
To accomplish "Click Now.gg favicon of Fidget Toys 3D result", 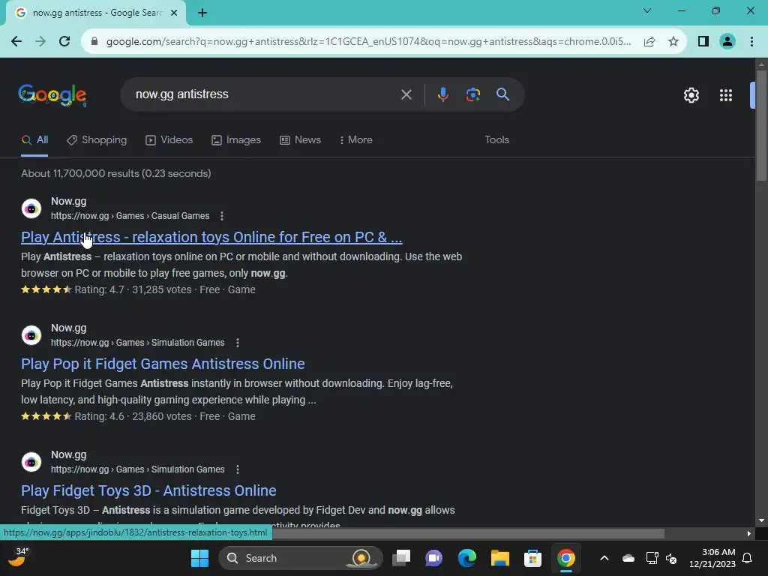I will 31,462.
